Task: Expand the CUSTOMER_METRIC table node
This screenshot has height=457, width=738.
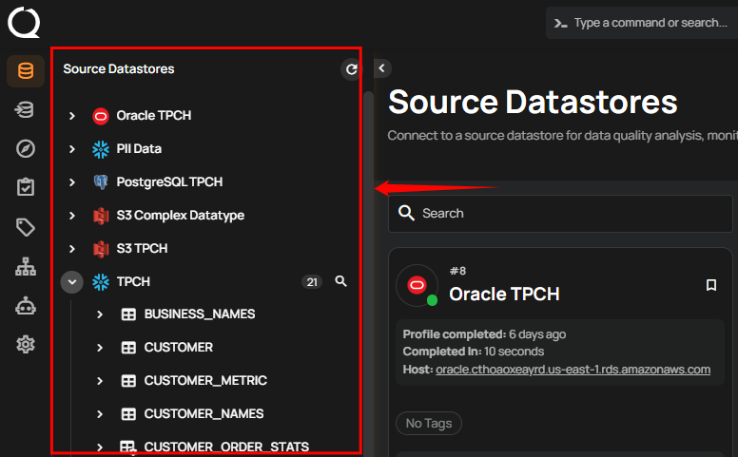Action: (x=100, y=380)
